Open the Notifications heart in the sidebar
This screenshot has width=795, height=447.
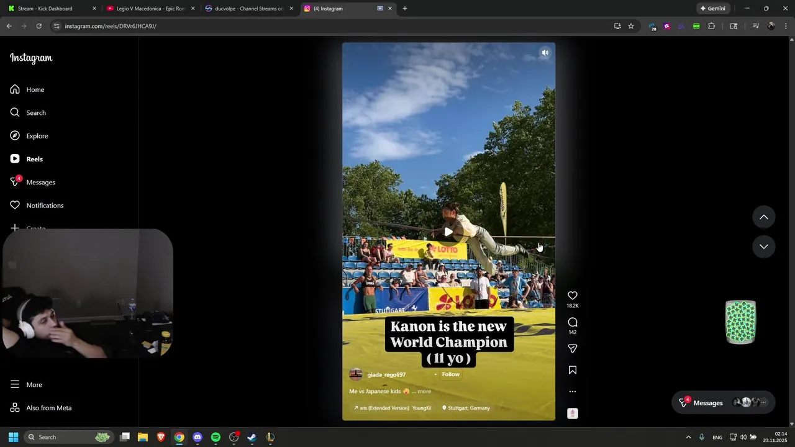pos(37,205)
